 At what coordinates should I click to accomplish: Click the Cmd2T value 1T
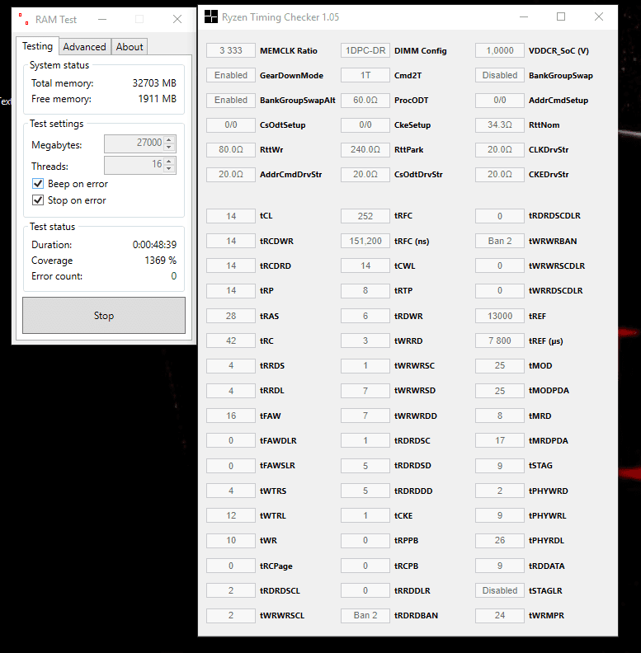[x=365, y=75]
